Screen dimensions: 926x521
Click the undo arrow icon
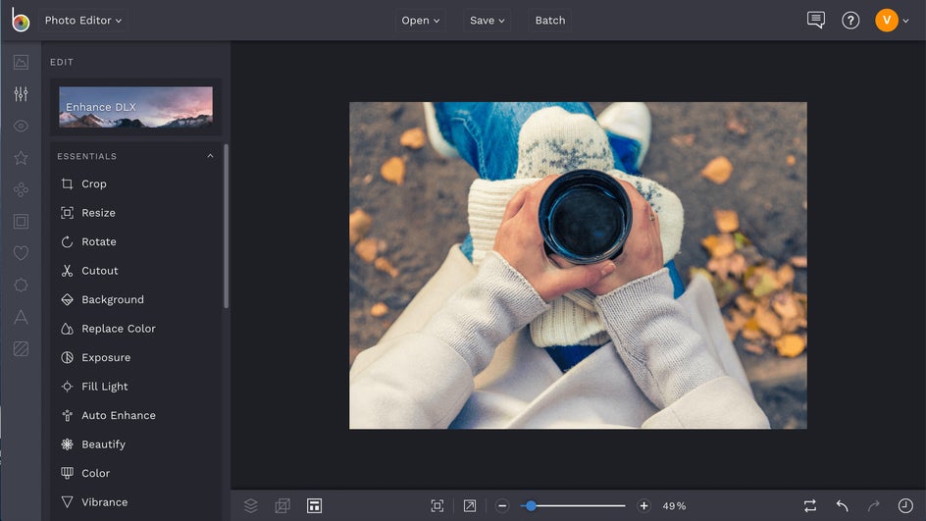pos(842,505)
